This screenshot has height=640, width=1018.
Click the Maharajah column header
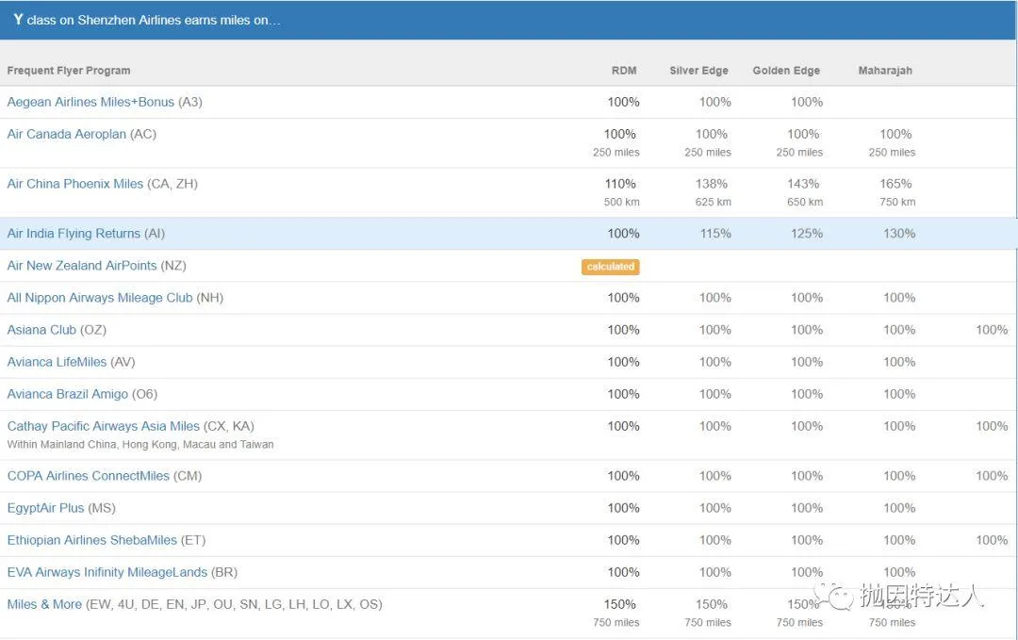pyautogui.click(x=885, y=70)
